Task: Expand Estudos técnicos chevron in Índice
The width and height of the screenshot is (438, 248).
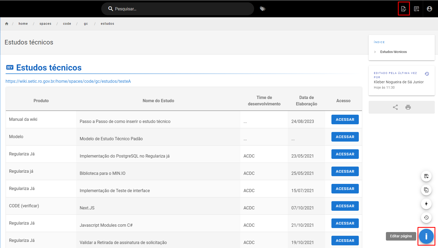Action: click(x=375, y=52)
